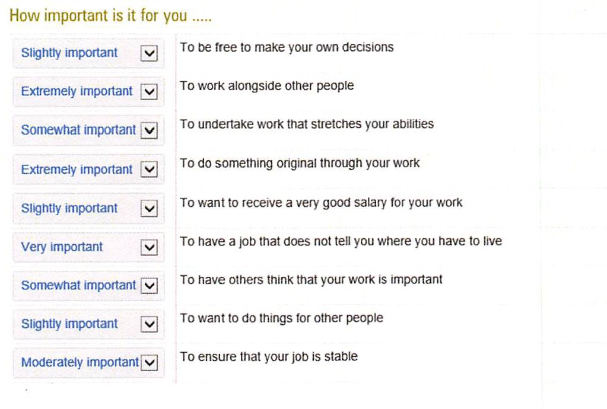Select the 'very good salary for your work' statement
This screenshot has height=409, width=607.
coord(321,203)
